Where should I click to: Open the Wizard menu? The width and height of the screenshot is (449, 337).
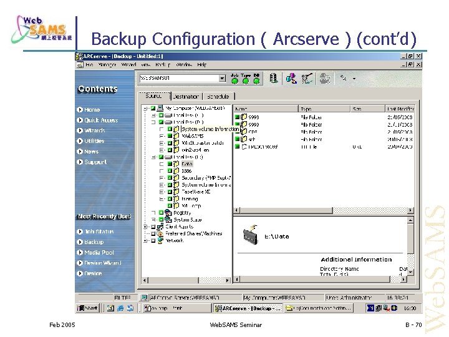click(128, 65)
